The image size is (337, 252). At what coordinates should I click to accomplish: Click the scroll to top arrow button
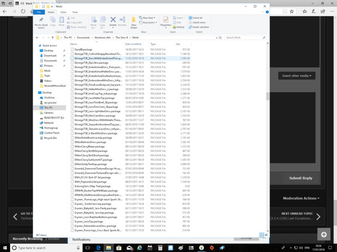[x=324, y=235]
